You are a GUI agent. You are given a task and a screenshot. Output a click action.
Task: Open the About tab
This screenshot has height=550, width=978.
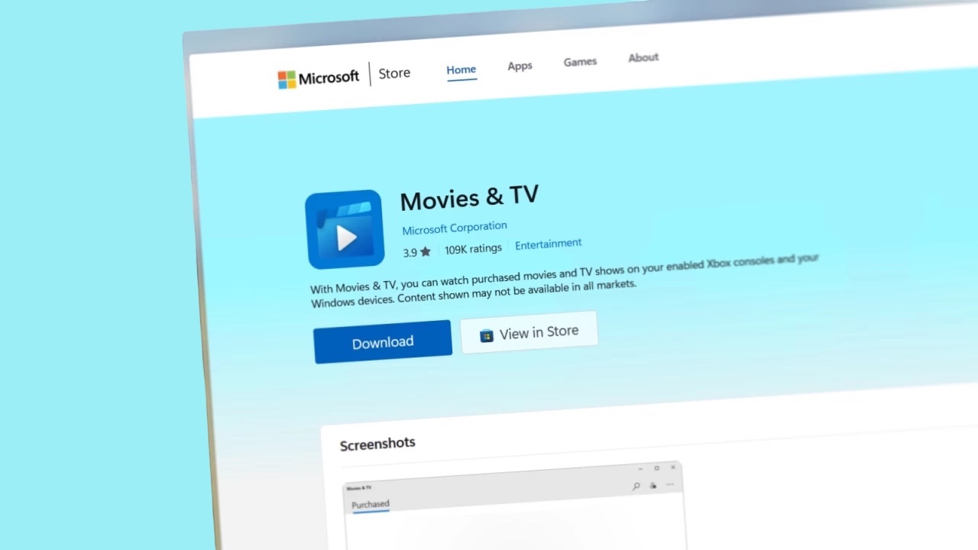click(643, 57)
